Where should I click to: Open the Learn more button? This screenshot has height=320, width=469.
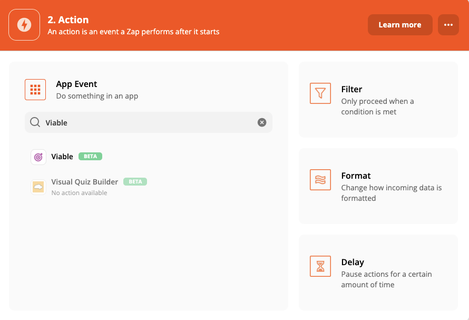coord(400,25)
